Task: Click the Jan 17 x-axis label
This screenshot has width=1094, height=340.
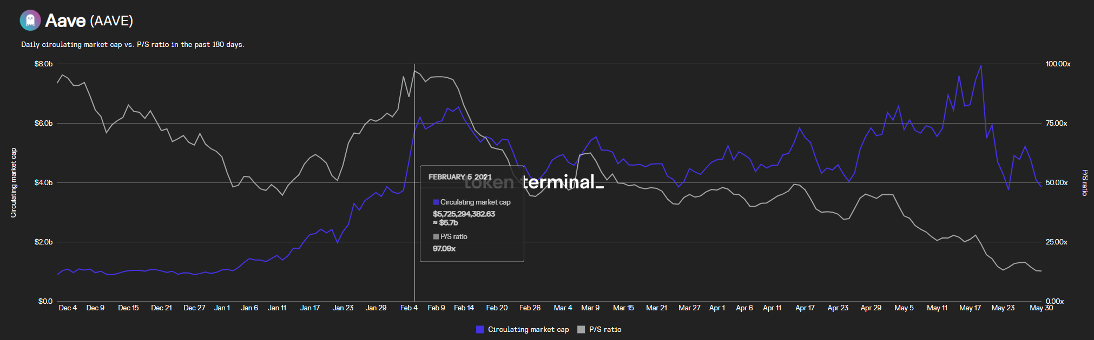Action: click(x=310, y=308)
